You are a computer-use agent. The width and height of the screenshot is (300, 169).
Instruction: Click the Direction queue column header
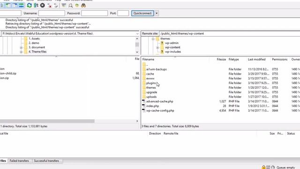pyautogui.click(x=155, y=133)
